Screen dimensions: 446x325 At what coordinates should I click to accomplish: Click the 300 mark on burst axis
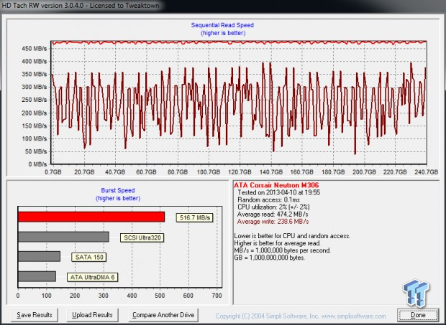point(104,296)
